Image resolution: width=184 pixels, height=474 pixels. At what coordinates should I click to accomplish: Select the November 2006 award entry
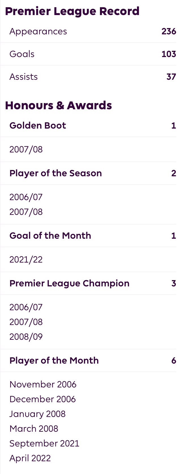tap(43, 384)
